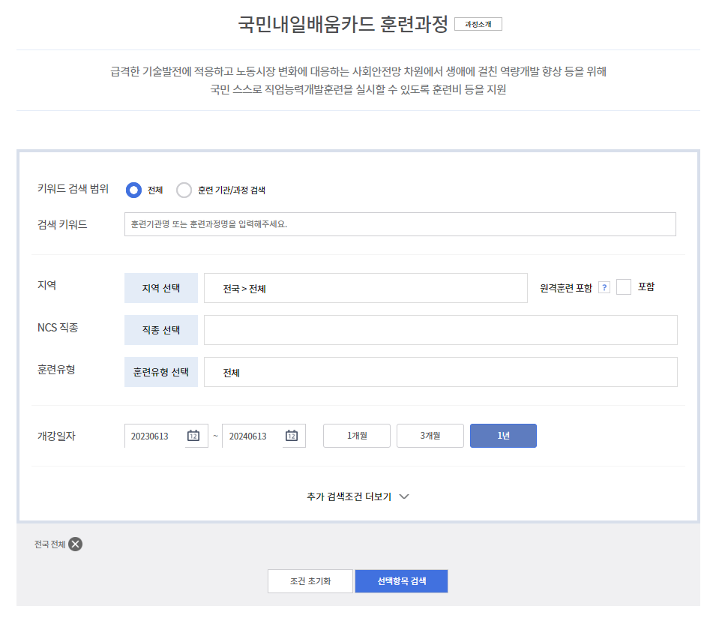Screen dimensions: 719x618
Task: Click 조건 초기화 to reset conditions
Action: coord(310,580)
